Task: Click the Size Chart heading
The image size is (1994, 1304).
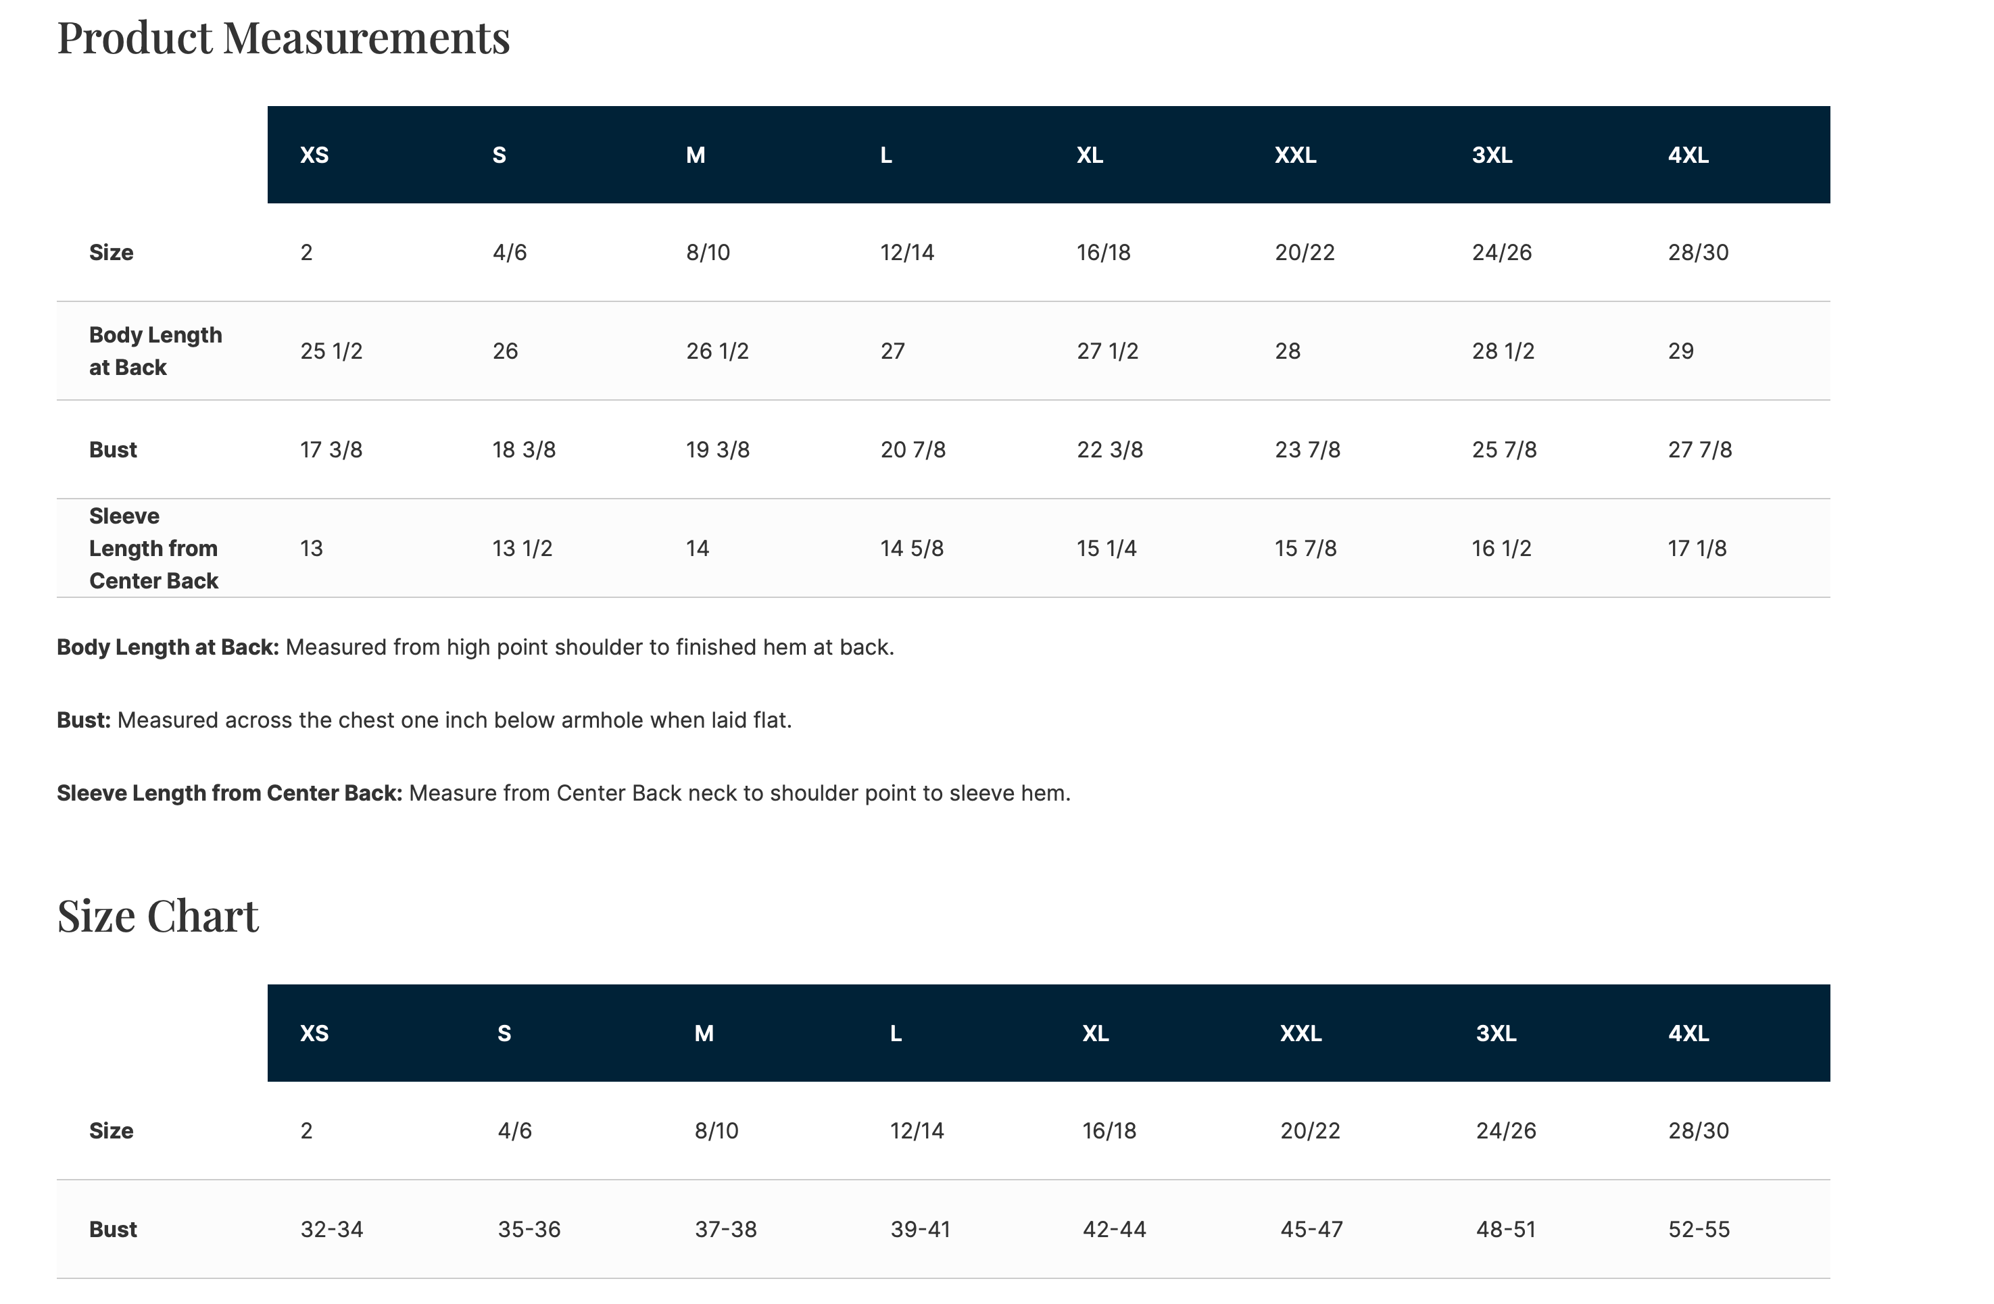Action: (157, 916)
